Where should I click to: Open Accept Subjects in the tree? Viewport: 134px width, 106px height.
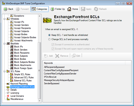(21, 31)
